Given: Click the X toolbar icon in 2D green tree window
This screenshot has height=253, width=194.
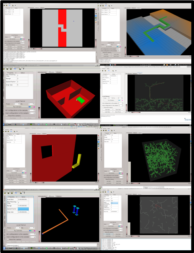Looking at the screenshot, I should click(116, 71).
